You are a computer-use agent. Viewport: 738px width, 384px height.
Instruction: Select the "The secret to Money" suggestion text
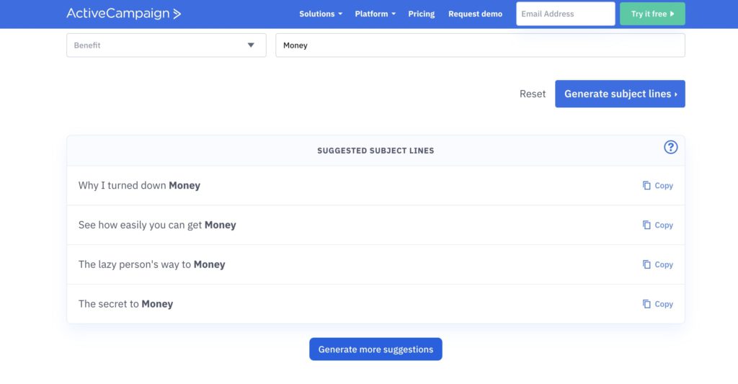[x=125, y=304]
